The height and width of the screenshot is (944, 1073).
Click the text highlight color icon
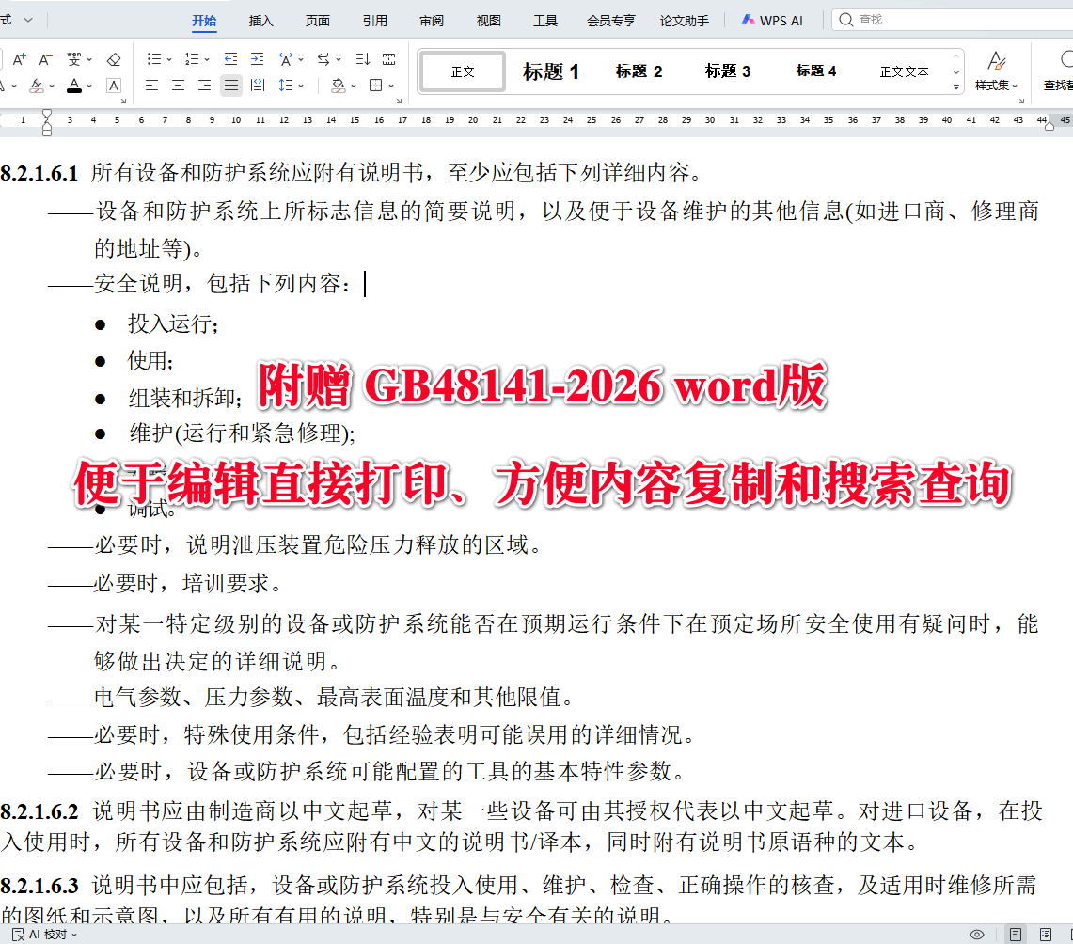pos(37,86)
